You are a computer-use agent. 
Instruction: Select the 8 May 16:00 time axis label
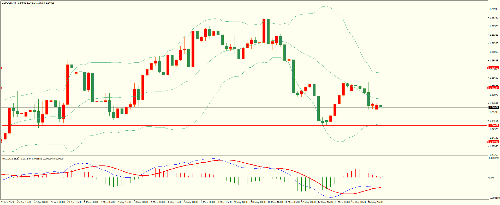[224, 202]
